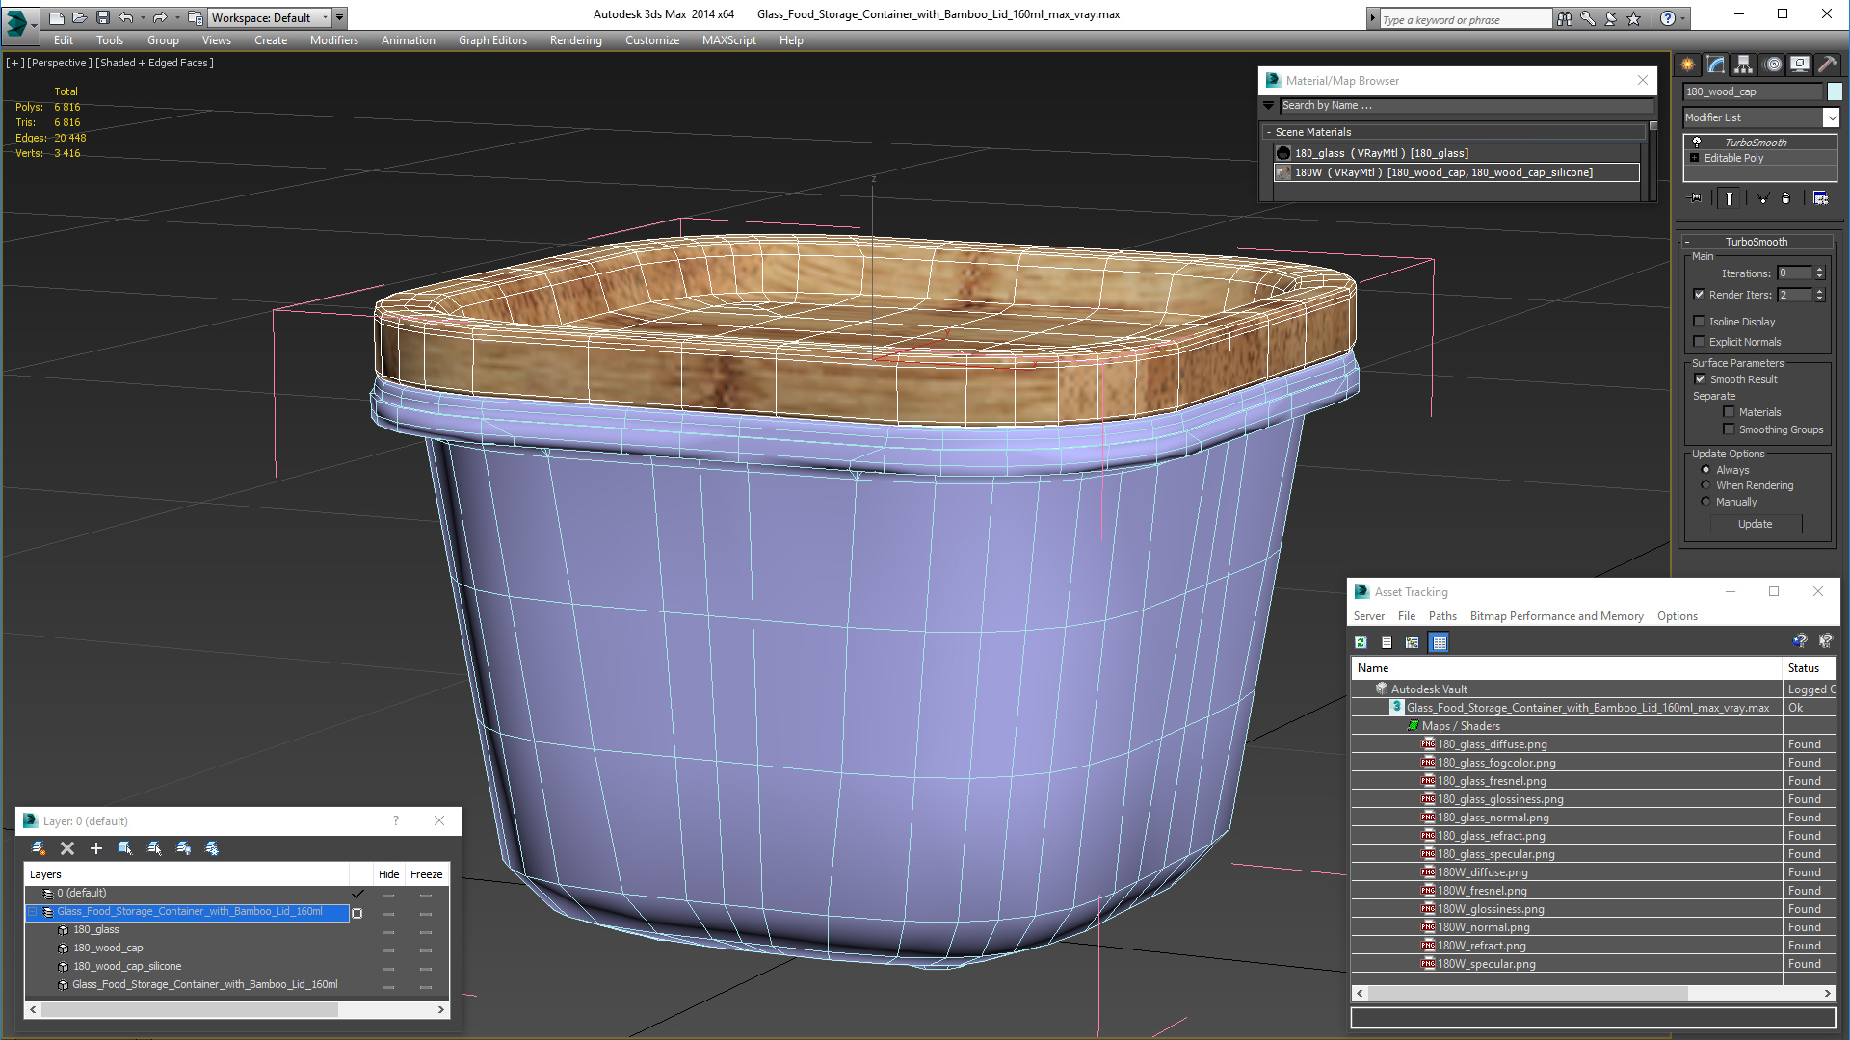Click Delete layer X icon

(67, 848)
